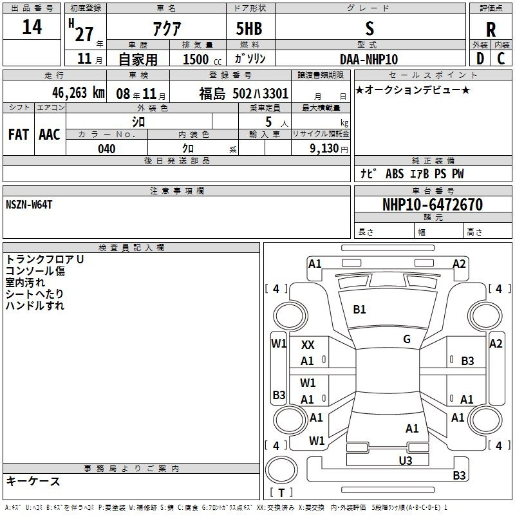Select the overall evaluation score R
515x515 pixels.
coord(491,30)
